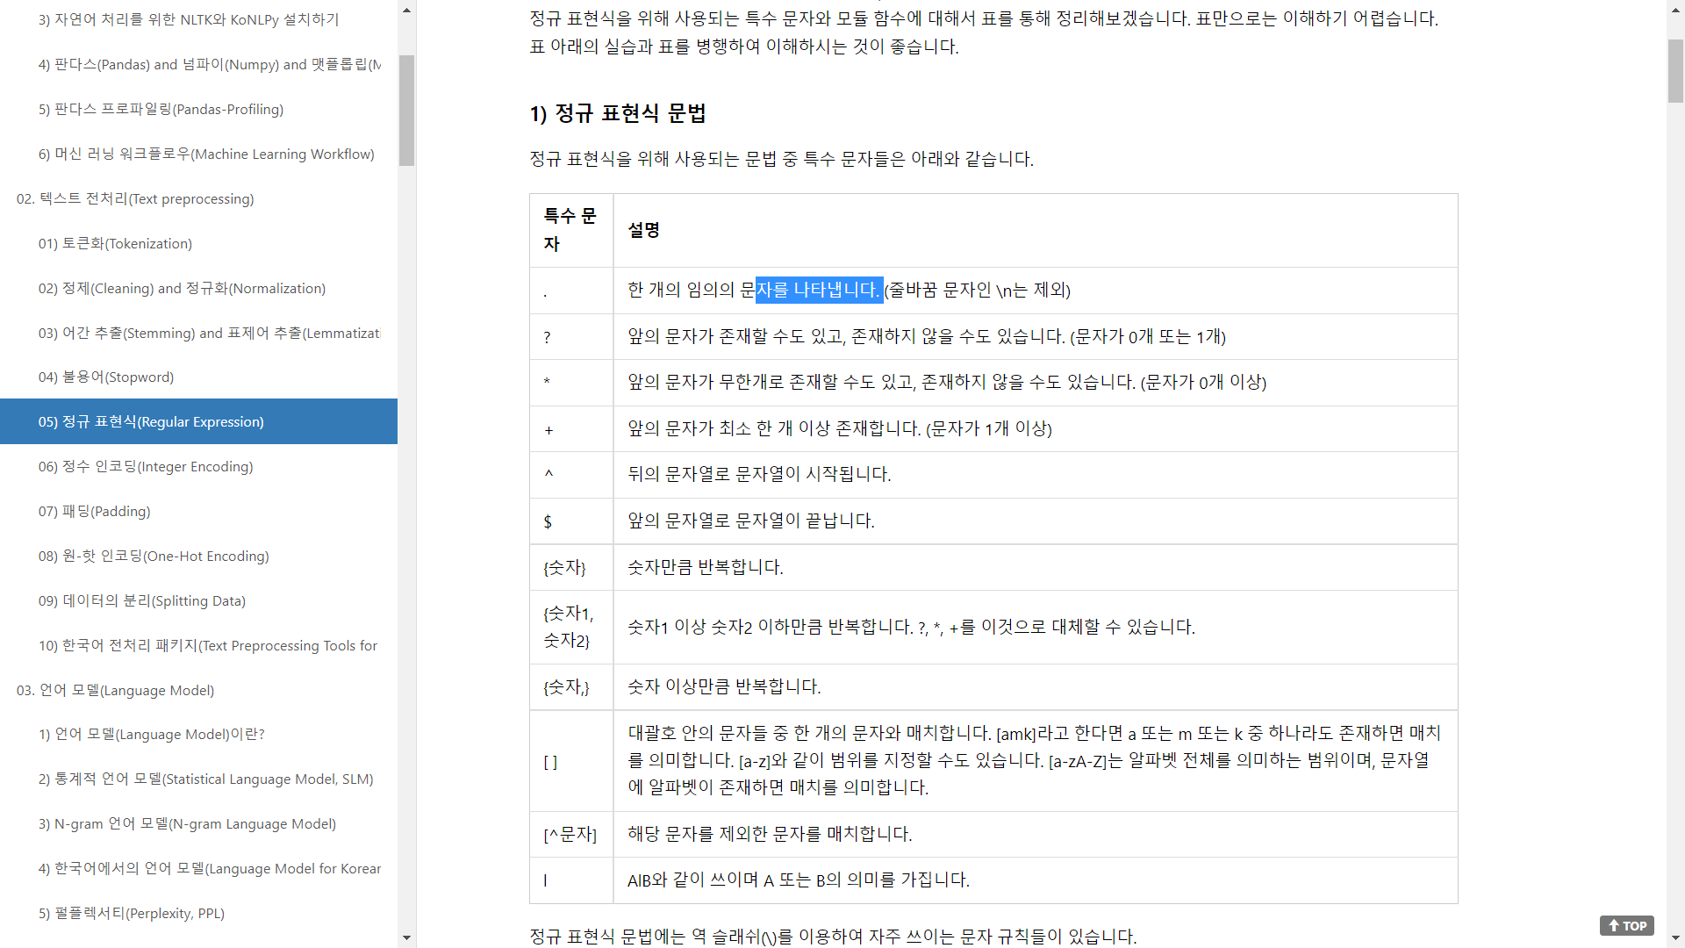Screen dimensions: 1685x948
Task: Click description 숫자만큼 반복합니다.
Action: pyautogui.click(x=706, y=567)
